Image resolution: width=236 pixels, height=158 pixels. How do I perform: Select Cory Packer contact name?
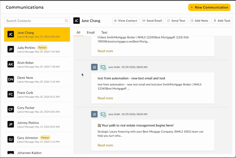(x=26, y=108)
